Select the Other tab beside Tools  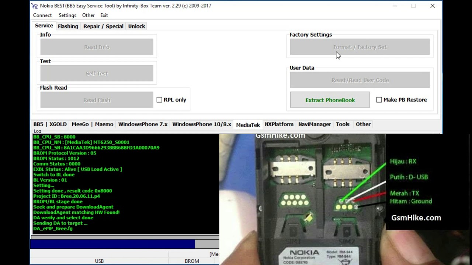click(x=363, y=124)
